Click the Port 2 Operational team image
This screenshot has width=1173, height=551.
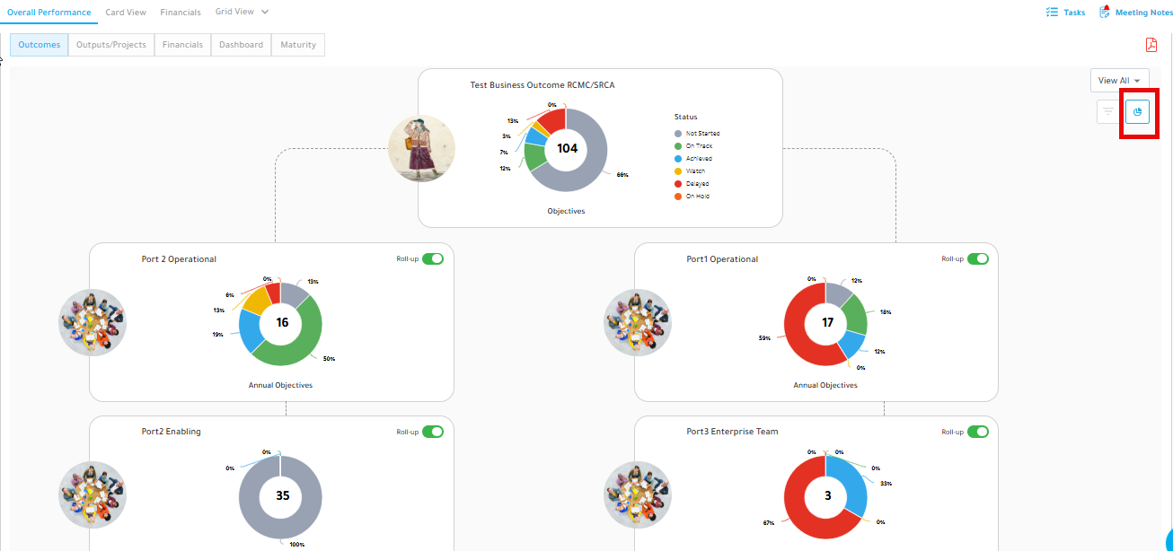93,322
